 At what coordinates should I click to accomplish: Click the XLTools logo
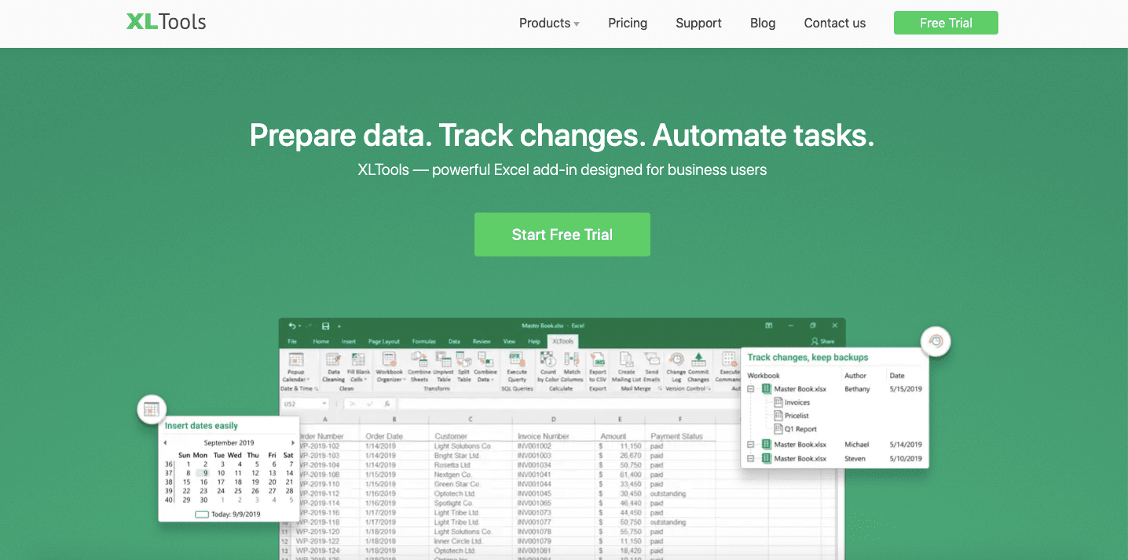[167, 22]
